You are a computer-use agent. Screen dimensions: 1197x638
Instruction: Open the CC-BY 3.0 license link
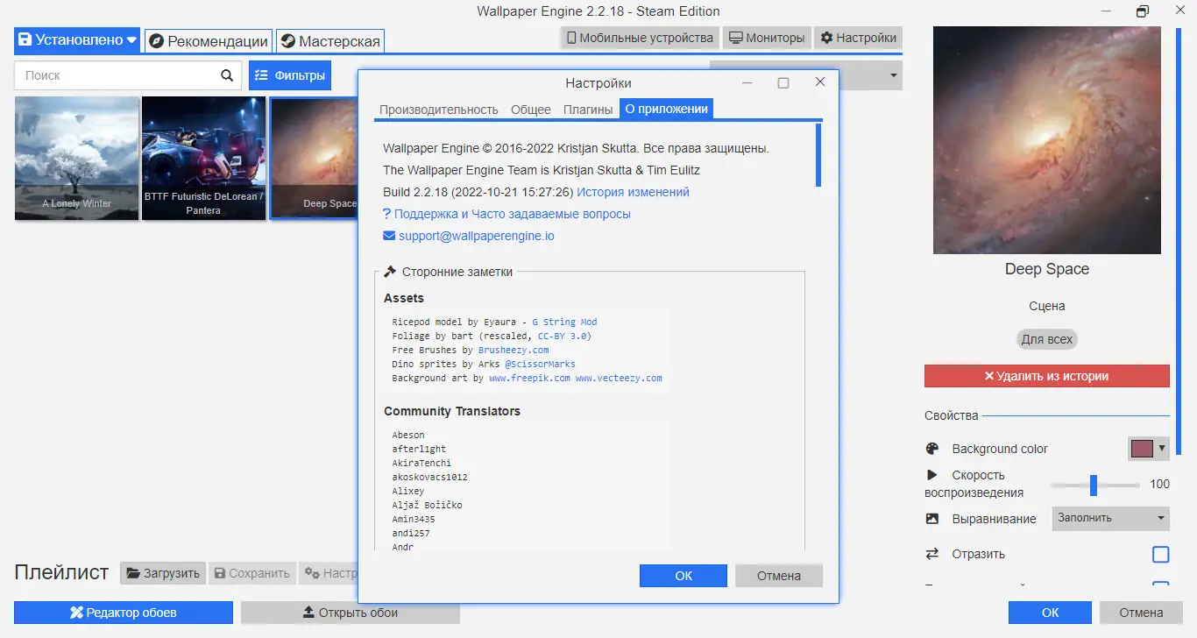point(563,336)
